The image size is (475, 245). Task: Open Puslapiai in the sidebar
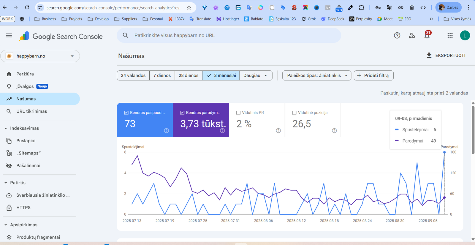[26, 141]
